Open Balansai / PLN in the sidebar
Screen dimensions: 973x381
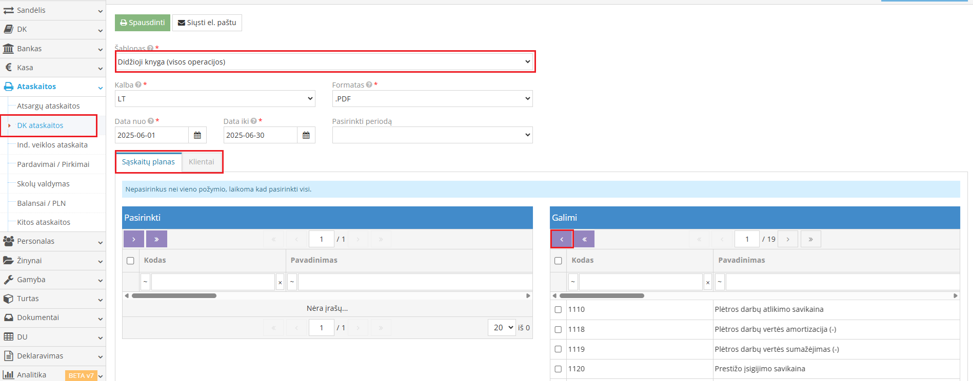click(42, 203)
